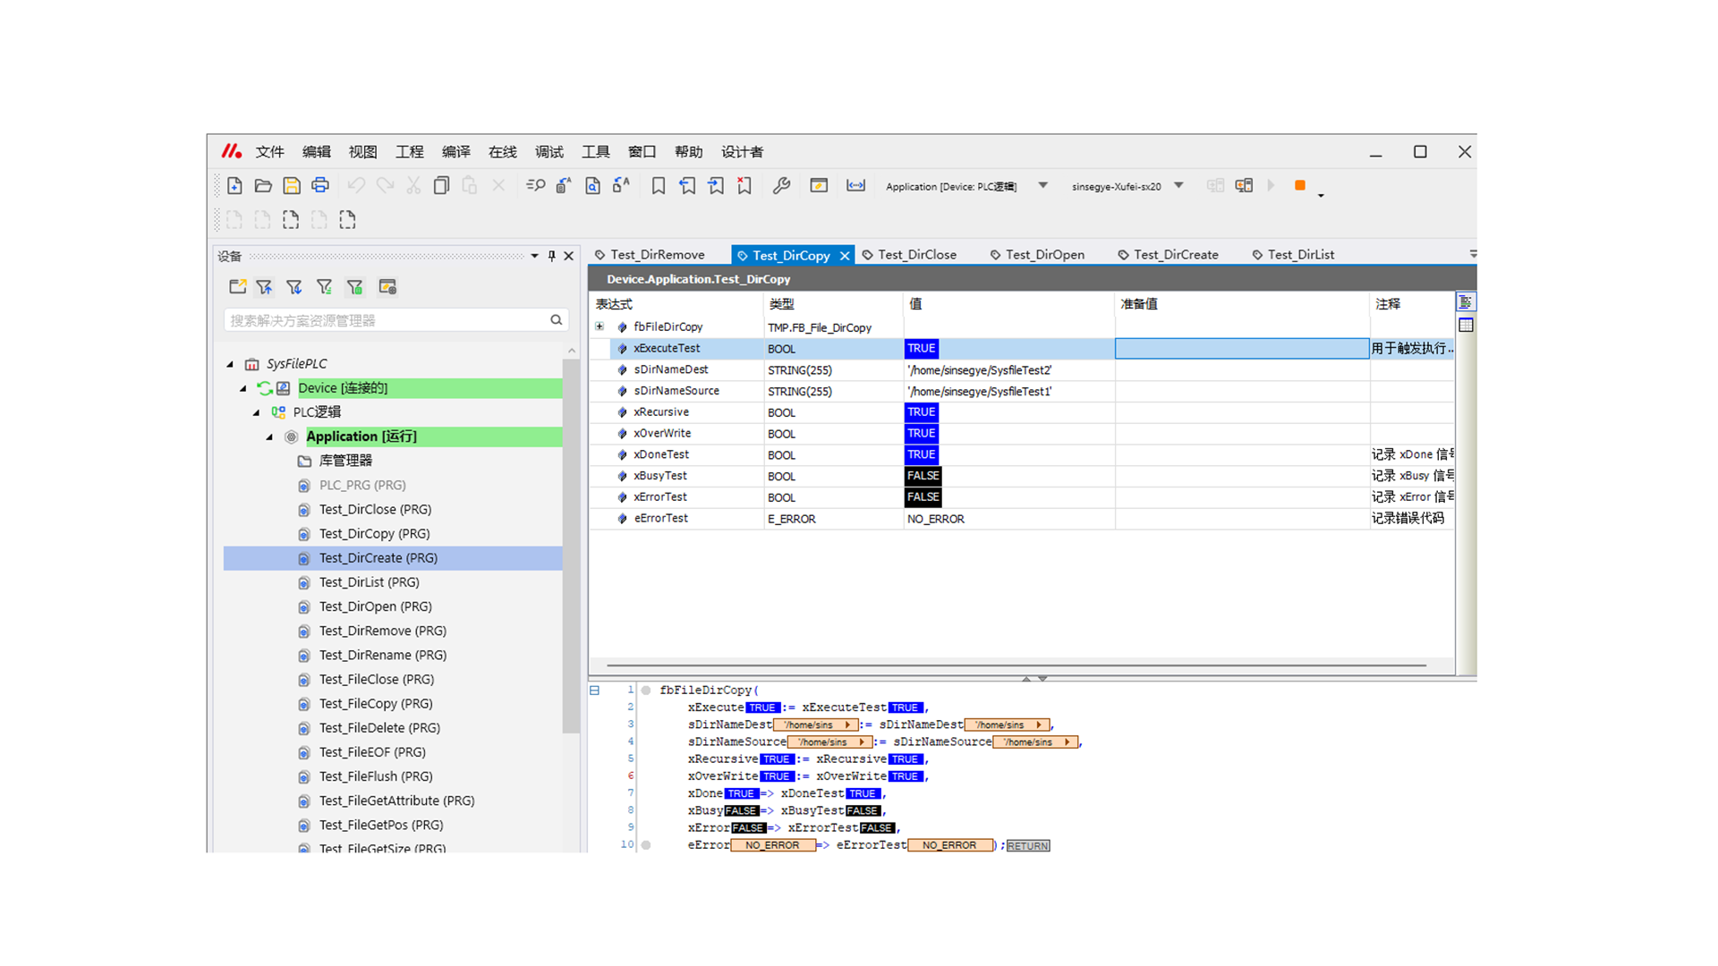Screen dimensions: 1718x966
Task: Pin the 设备 panel with the pin icon
Action: pos(551,256)
